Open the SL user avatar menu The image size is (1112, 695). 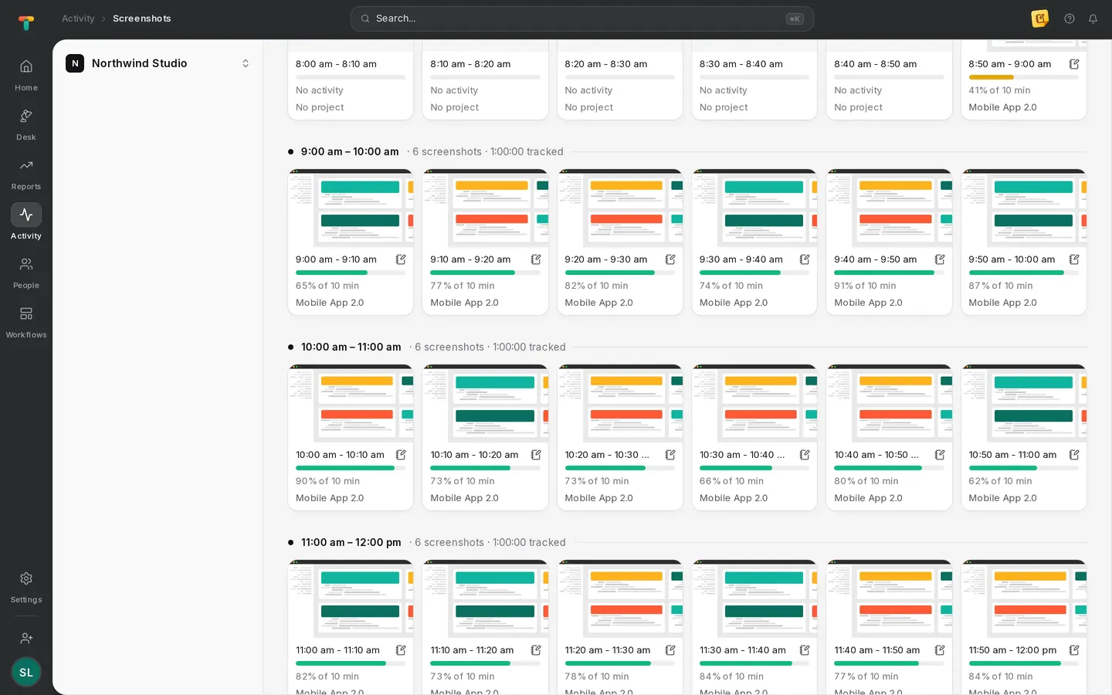[x=26, y=672]
